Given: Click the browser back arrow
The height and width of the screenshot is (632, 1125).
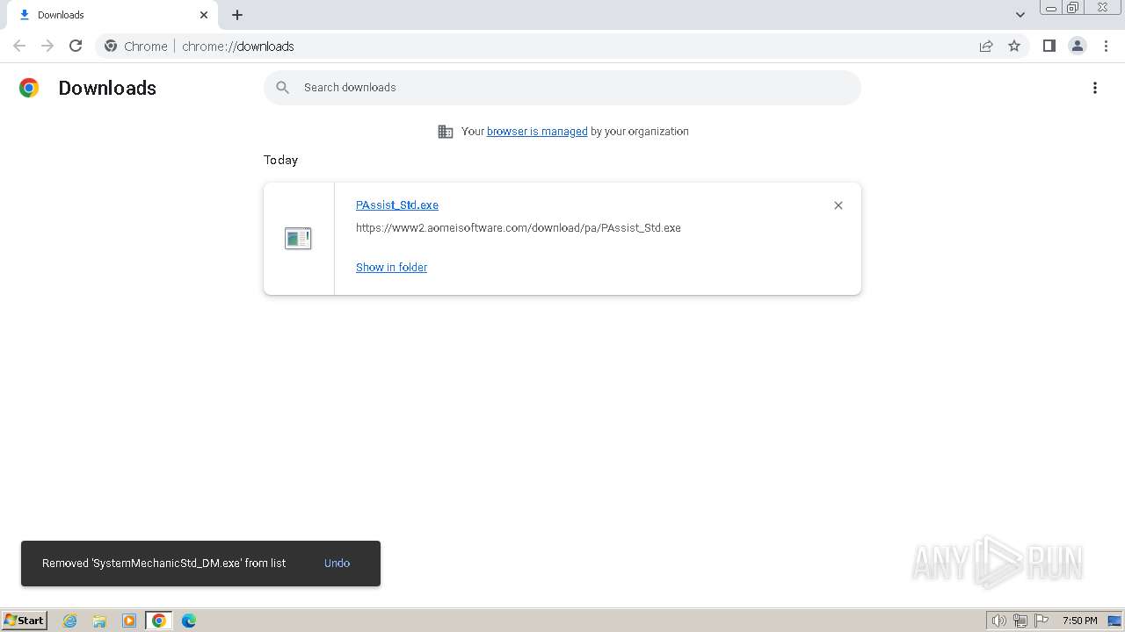Looking at the screenshot, I should (x=19, y=46).
